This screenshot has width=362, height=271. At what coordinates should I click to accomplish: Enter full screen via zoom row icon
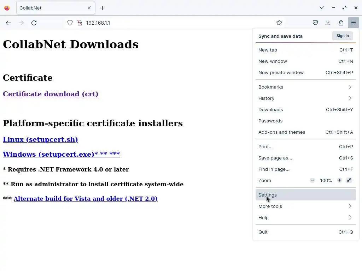(x=349, y=180)
